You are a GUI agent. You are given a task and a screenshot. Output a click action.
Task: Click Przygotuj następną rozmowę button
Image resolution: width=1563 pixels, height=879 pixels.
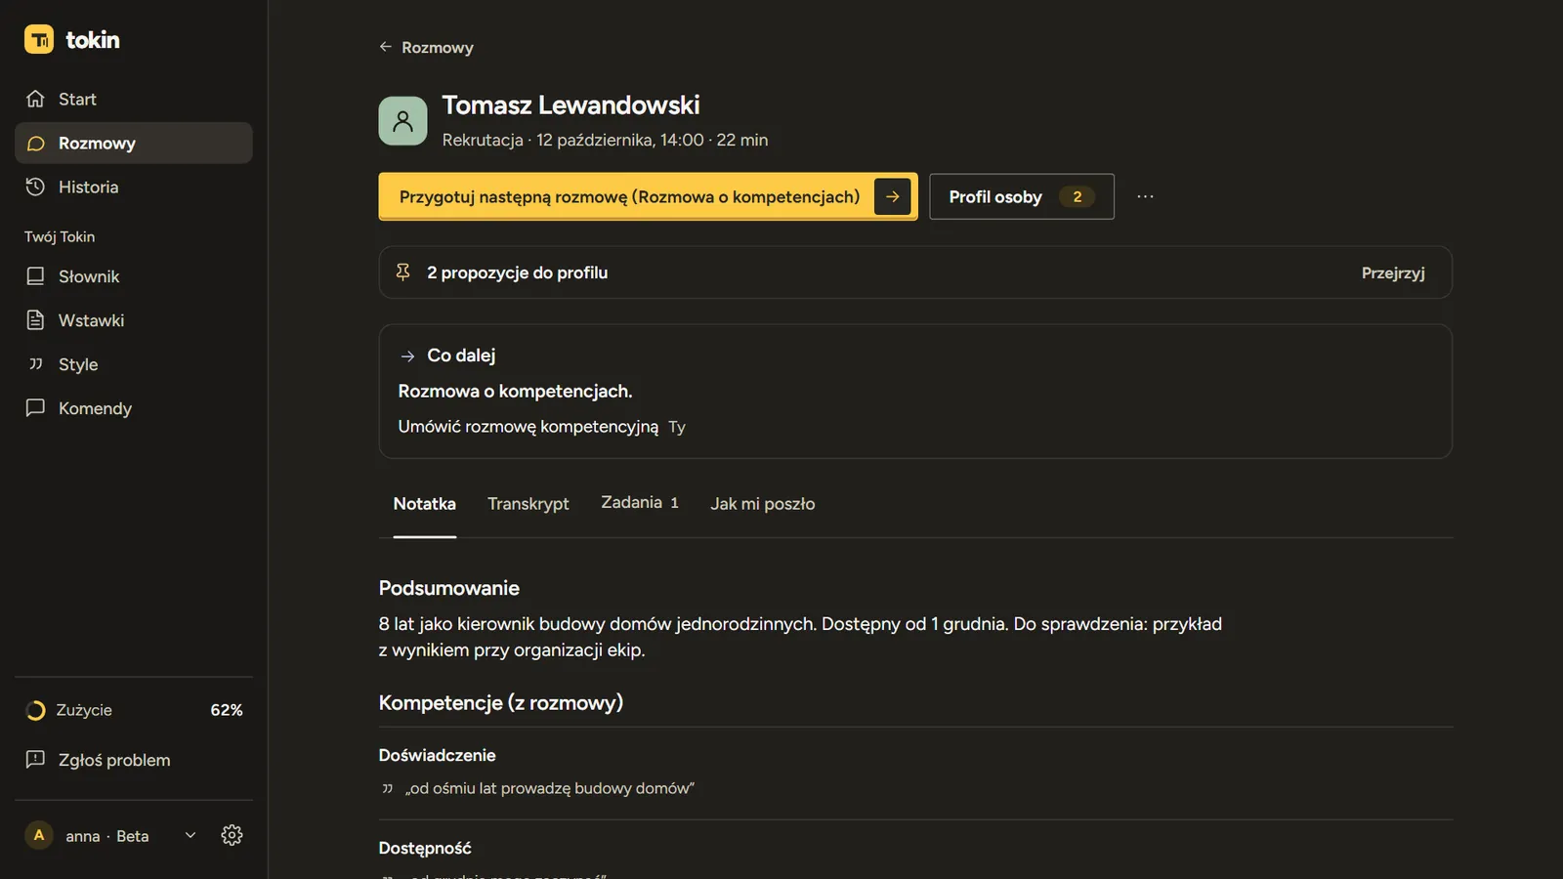click(648, 196)
